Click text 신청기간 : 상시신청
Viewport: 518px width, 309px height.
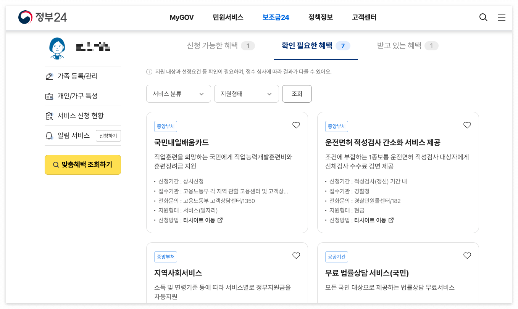coord(181,181)
